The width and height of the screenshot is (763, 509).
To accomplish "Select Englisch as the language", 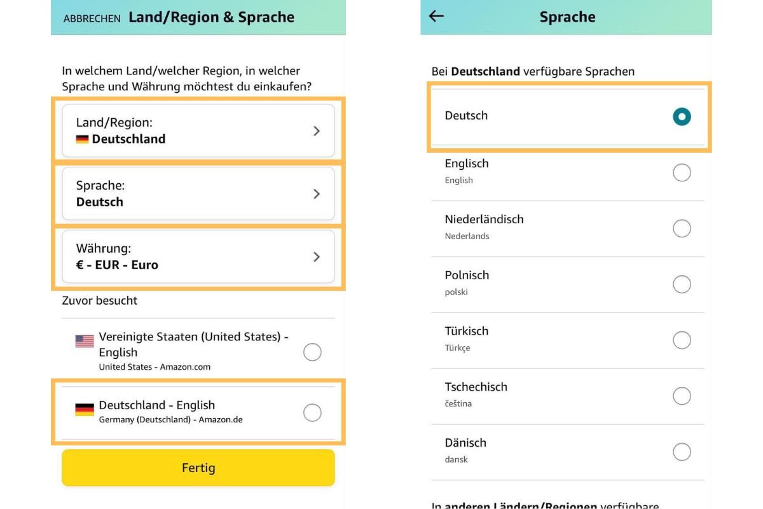I will point(682,172).
